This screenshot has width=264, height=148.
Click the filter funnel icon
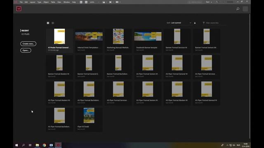point(203,23)
